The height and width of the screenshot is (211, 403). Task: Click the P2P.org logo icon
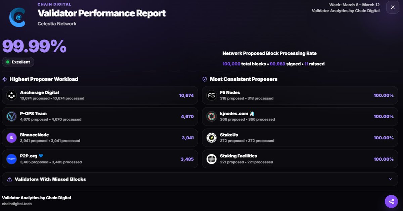coord(12,159)
